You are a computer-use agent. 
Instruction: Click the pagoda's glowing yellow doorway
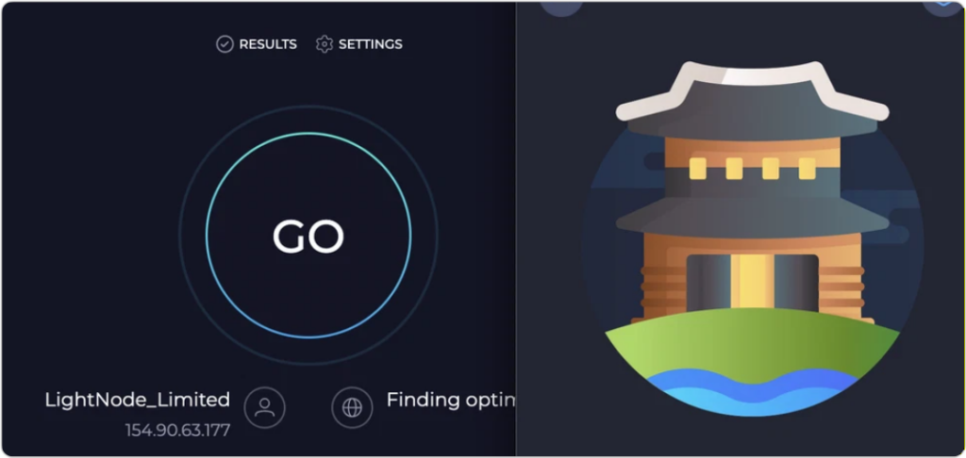click(752, 284)
